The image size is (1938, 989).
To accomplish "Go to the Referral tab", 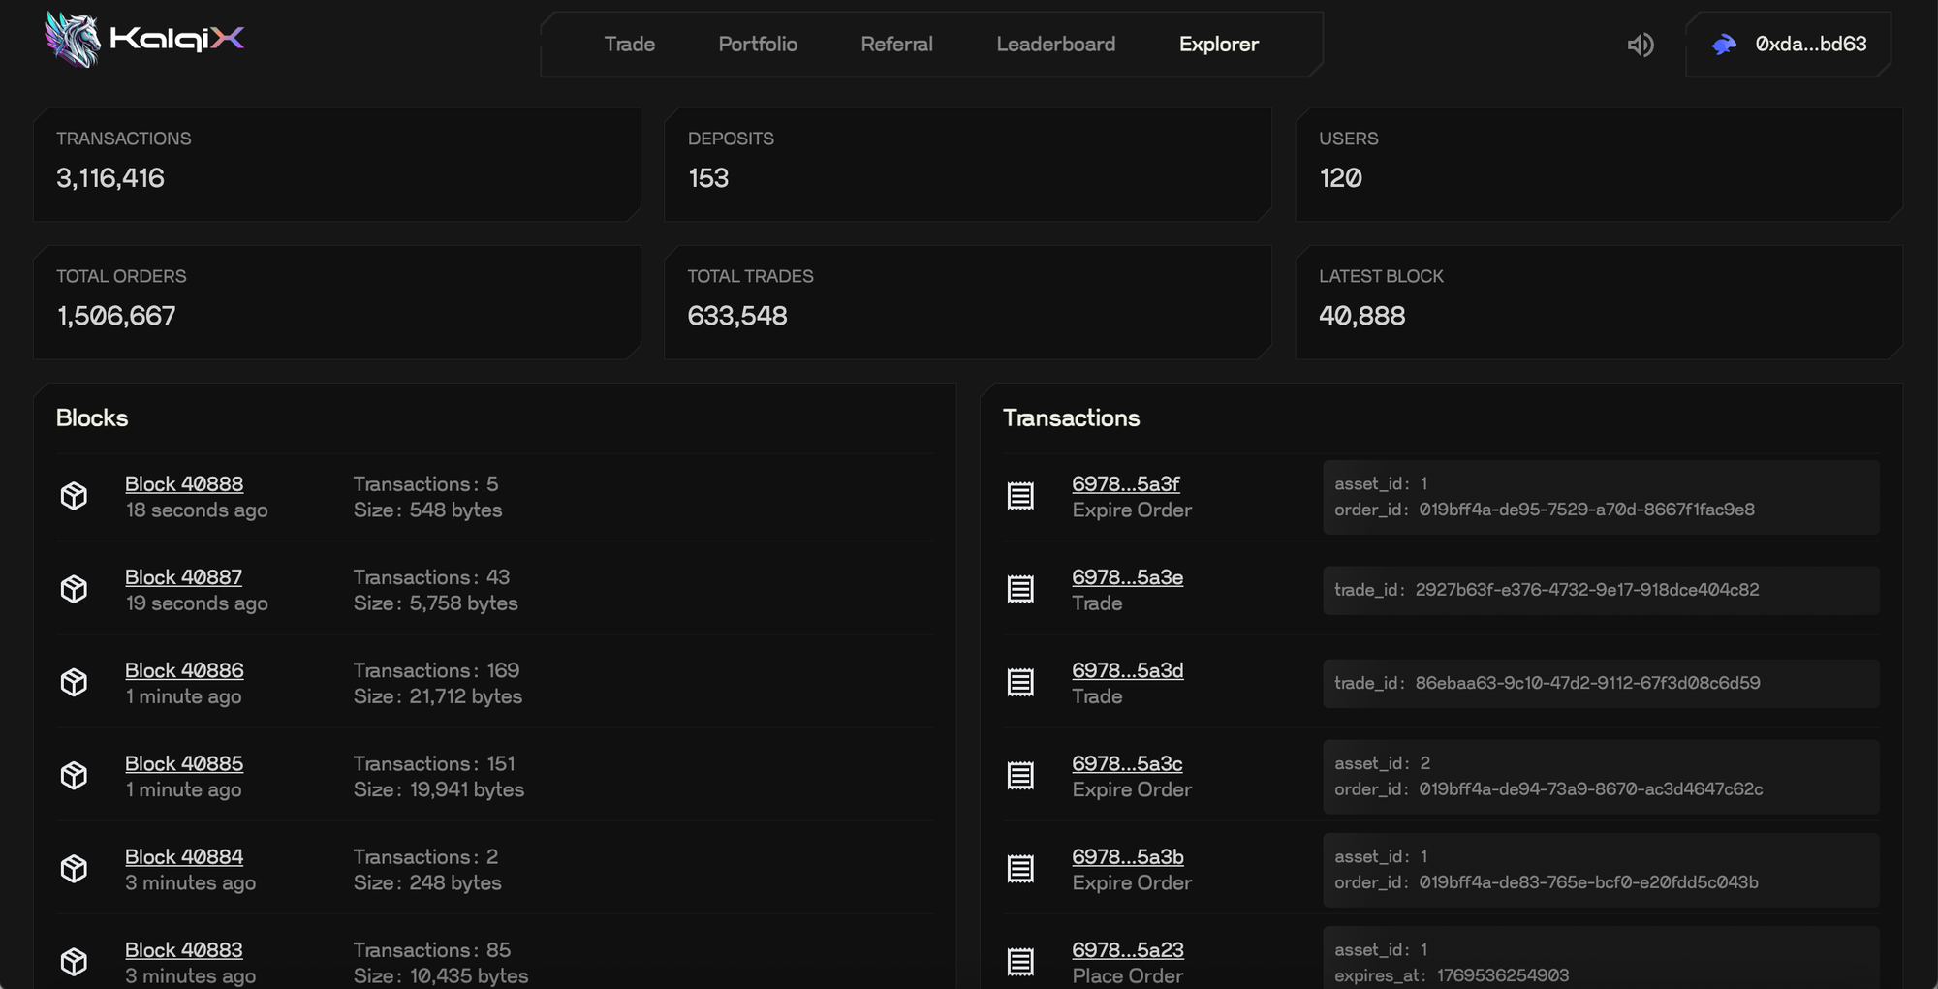I will (896, 45).
